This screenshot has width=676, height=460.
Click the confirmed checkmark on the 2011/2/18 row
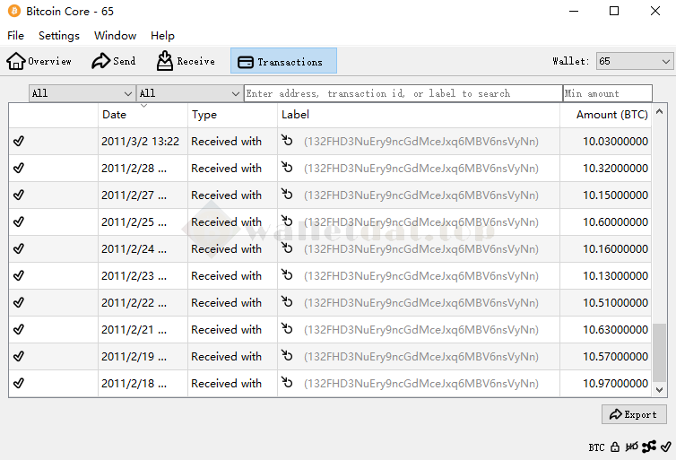(x=19, y=384)
